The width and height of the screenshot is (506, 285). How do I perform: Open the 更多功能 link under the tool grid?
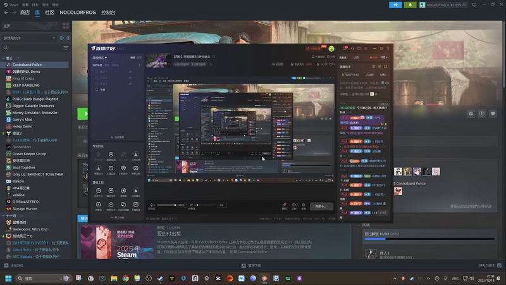[x=118, y=217]
